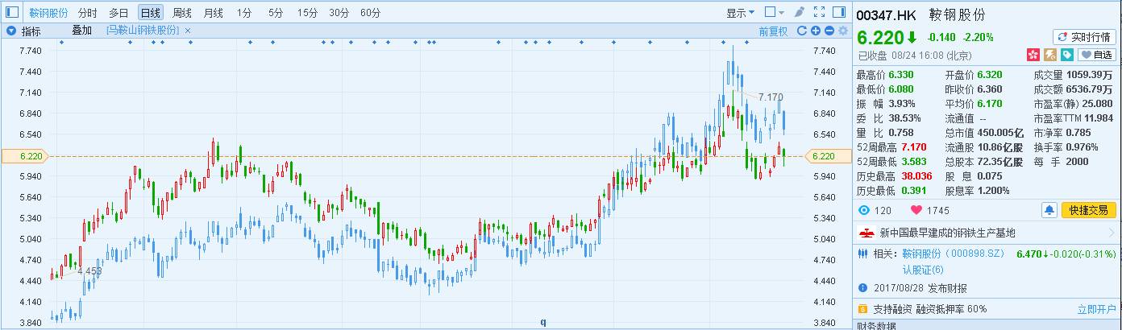
Task: Click the 52周最高 7.170 value
Action: (x=912, y=147)
